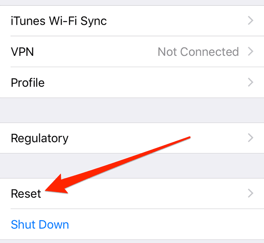The width and height of the screenshot is (264, 243).
Task: Tap the blue Shut Down link
Action: tap(40, 224)
